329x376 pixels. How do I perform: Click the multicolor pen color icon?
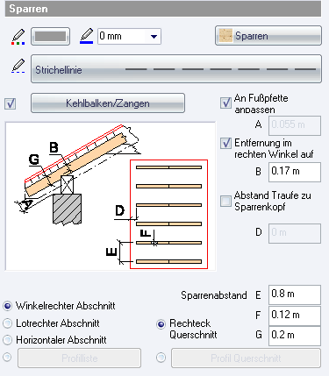point(18,37)
